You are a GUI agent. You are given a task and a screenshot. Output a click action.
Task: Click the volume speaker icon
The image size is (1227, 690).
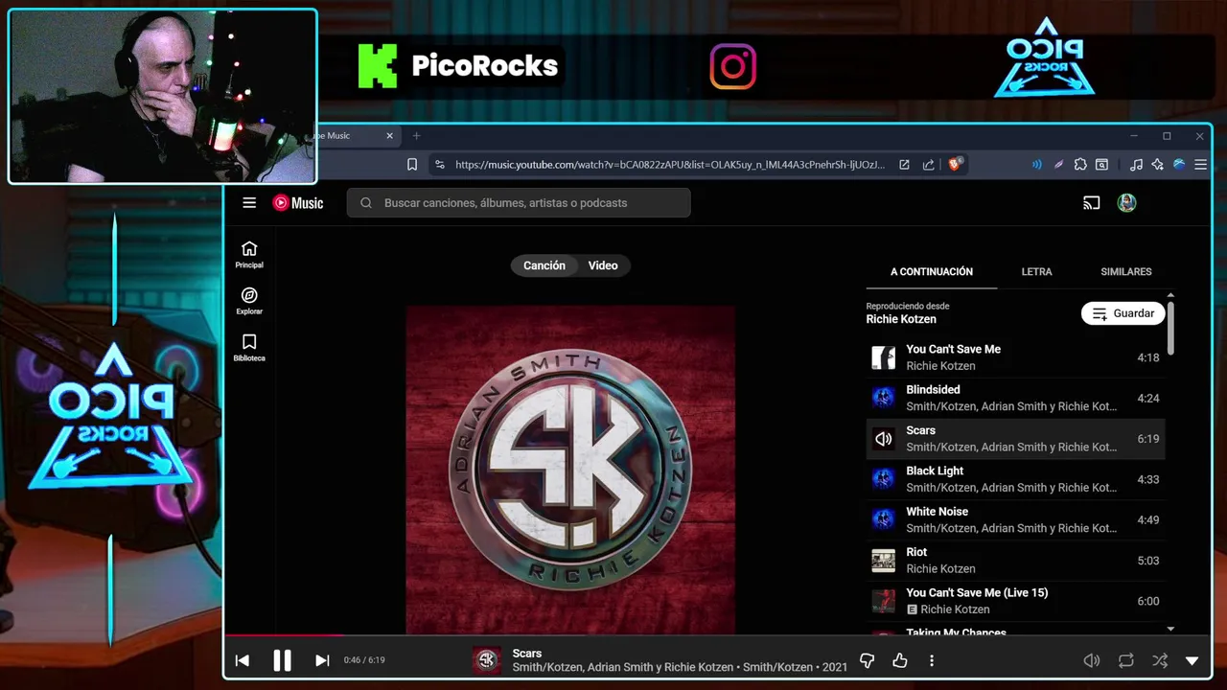(x=1091, y=660)
